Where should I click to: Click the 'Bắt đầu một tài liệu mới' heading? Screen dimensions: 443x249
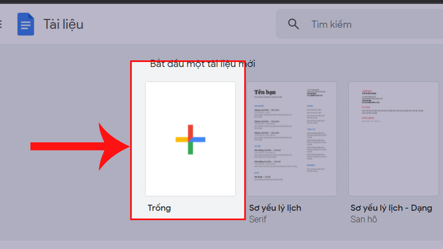203,64
